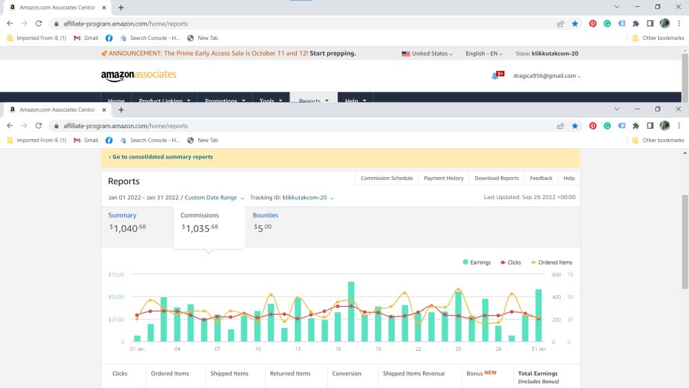
Task: Click the share icon in the lower window address bar
Action: click(560, 126)
